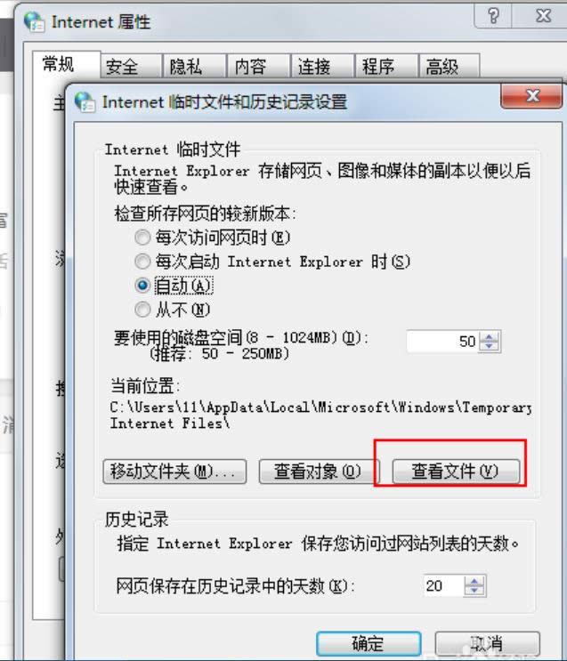Increase disk space value with up arrow

click(490, 336)
